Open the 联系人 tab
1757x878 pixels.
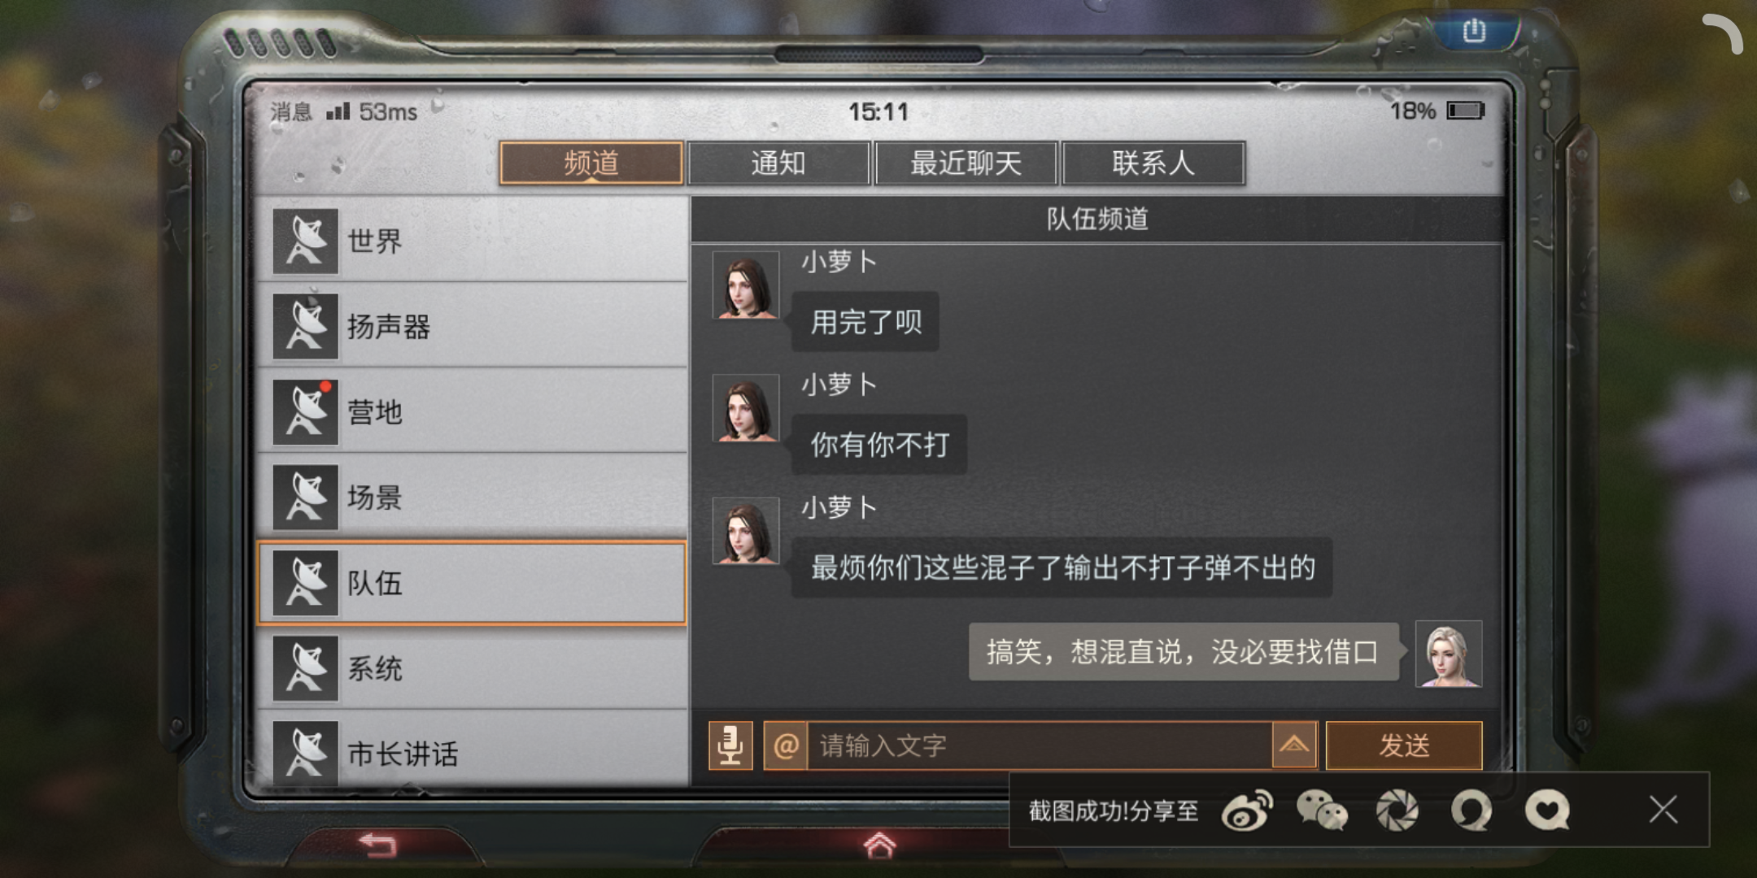click(1153, 163)
